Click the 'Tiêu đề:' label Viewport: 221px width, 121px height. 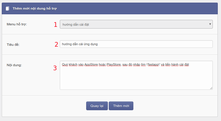[13, 45]
